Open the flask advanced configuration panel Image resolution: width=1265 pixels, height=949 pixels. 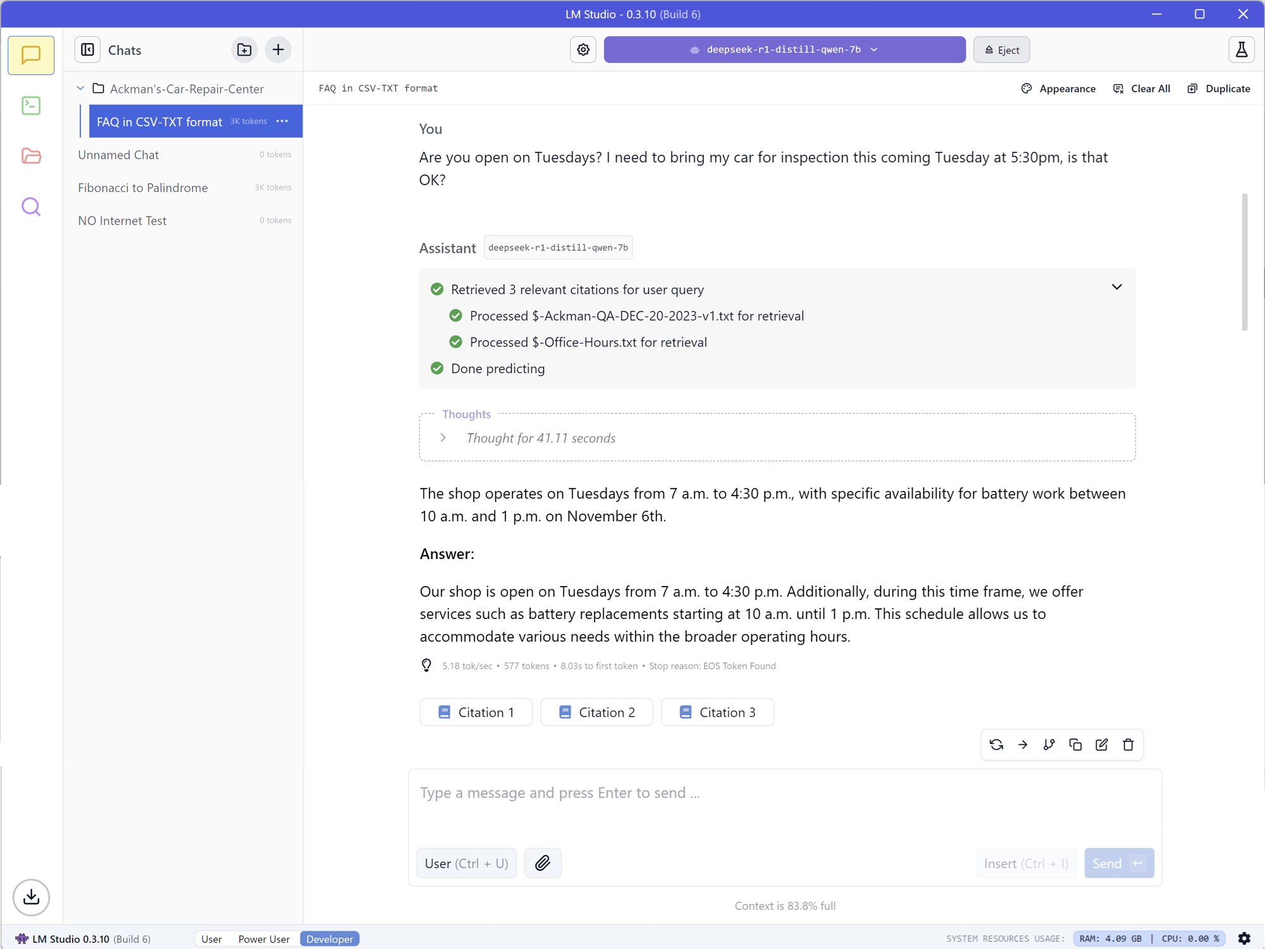(1242, 49)
